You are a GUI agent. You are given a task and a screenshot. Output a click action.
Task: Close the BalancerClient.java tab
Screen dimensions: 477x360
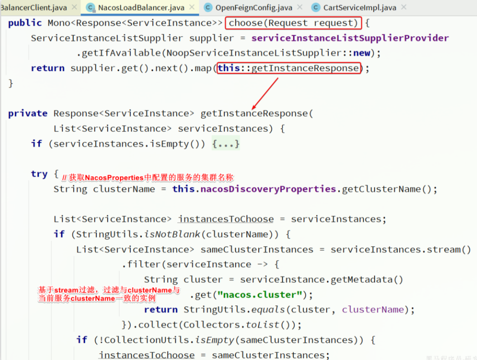coord(75,7)
